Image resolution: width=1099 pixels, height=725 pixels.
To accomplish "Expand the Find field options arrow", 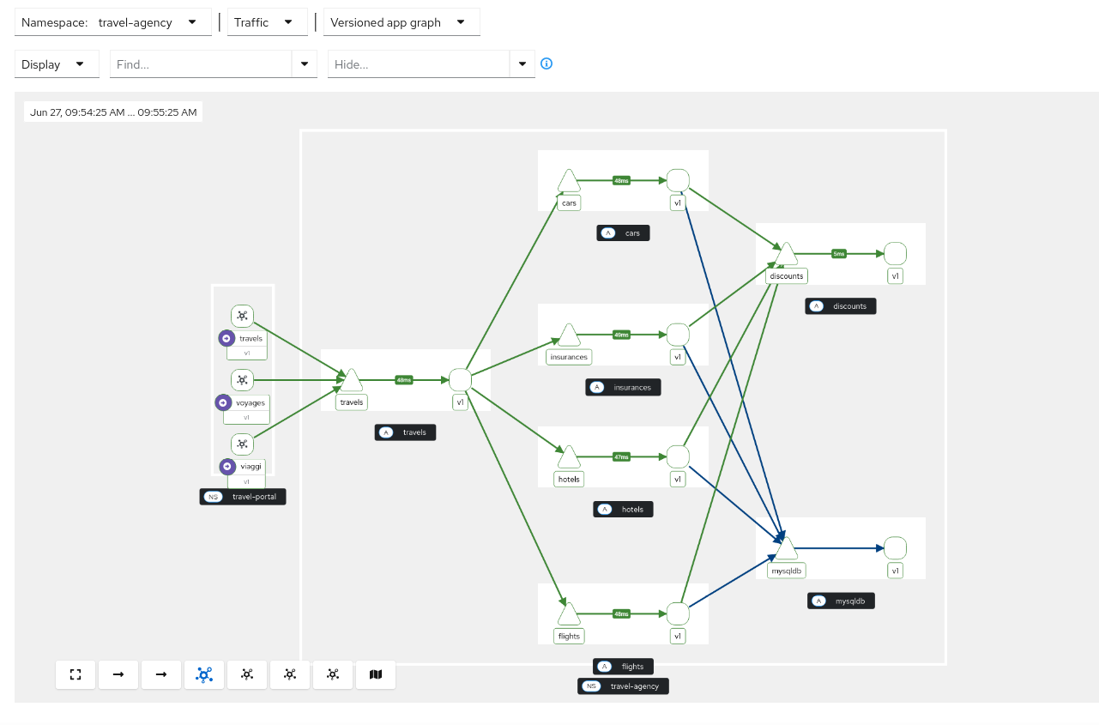I will (x=305, y=63).
